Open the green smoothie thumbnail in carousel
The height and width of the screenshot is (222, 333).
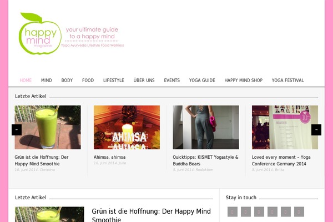point(48,127)
